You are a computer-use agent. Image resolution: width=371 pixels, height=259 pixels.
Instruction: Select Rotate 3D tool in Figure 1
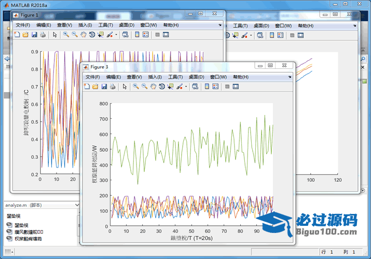tap(92, 35)
